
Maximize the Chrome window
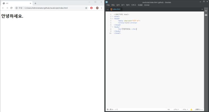(95, 2)
